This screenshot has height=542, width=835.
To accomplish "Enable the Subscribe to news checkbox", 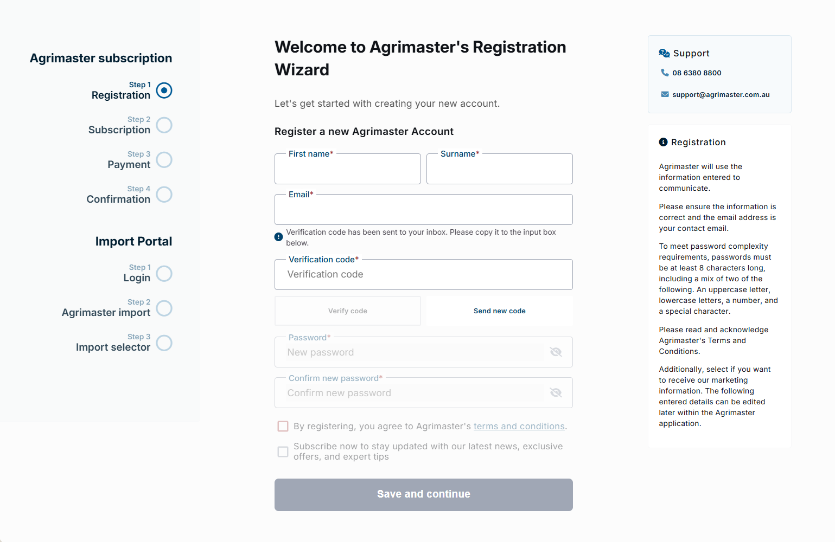I will click(283, 451).
